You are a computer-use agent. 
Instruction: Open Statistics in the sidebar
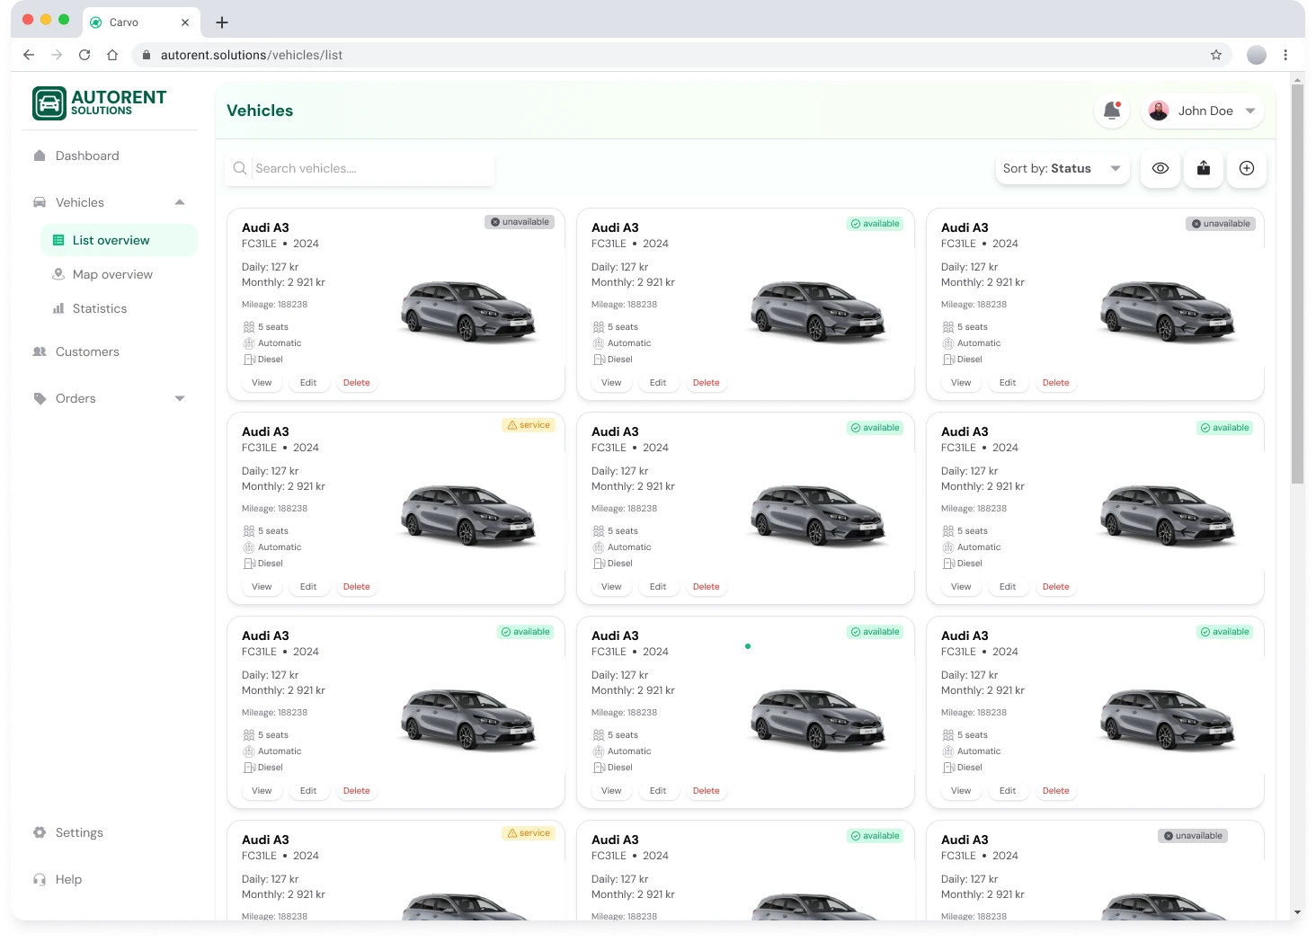(99, 308)
